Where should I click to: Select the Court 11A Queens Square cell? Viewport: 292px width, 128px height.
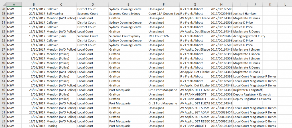tap(163, 14)
